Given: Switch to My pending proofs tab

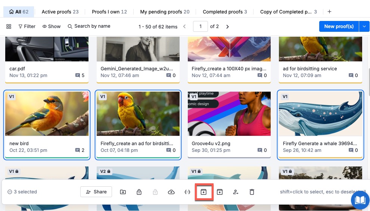Looking at the screenshot, I should [x=165, y=12].
